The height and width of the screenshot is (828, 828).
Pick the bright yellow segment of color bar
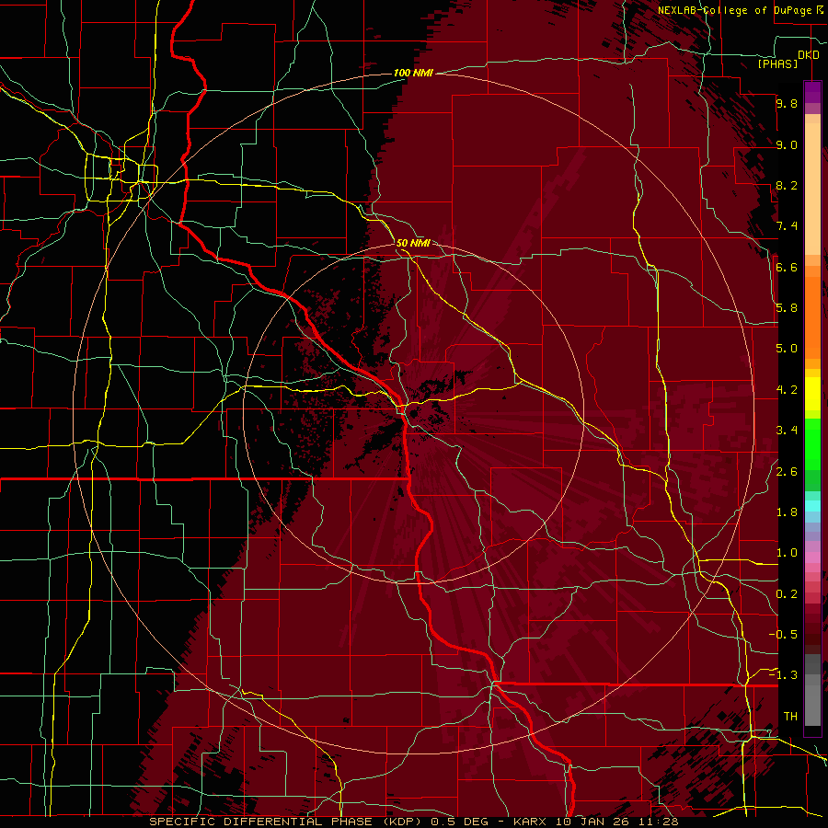812,394
